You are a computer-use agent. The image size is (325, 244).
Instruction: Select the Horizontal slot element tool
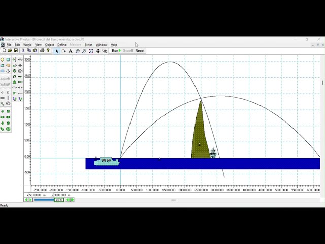pos(2,98)
